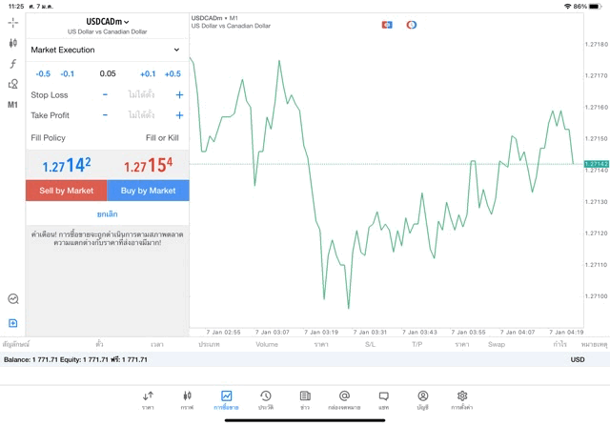This screenshot has height=426, width=610.
Task: Click the T/P column header
Action: point(417,344)
